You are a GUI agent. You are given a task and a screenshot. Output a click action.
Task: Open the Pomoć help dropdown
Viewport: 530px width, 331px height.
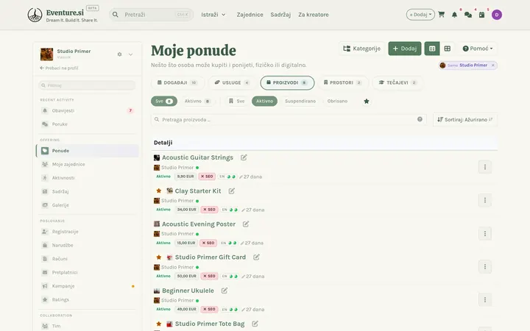tap(477, 49)
